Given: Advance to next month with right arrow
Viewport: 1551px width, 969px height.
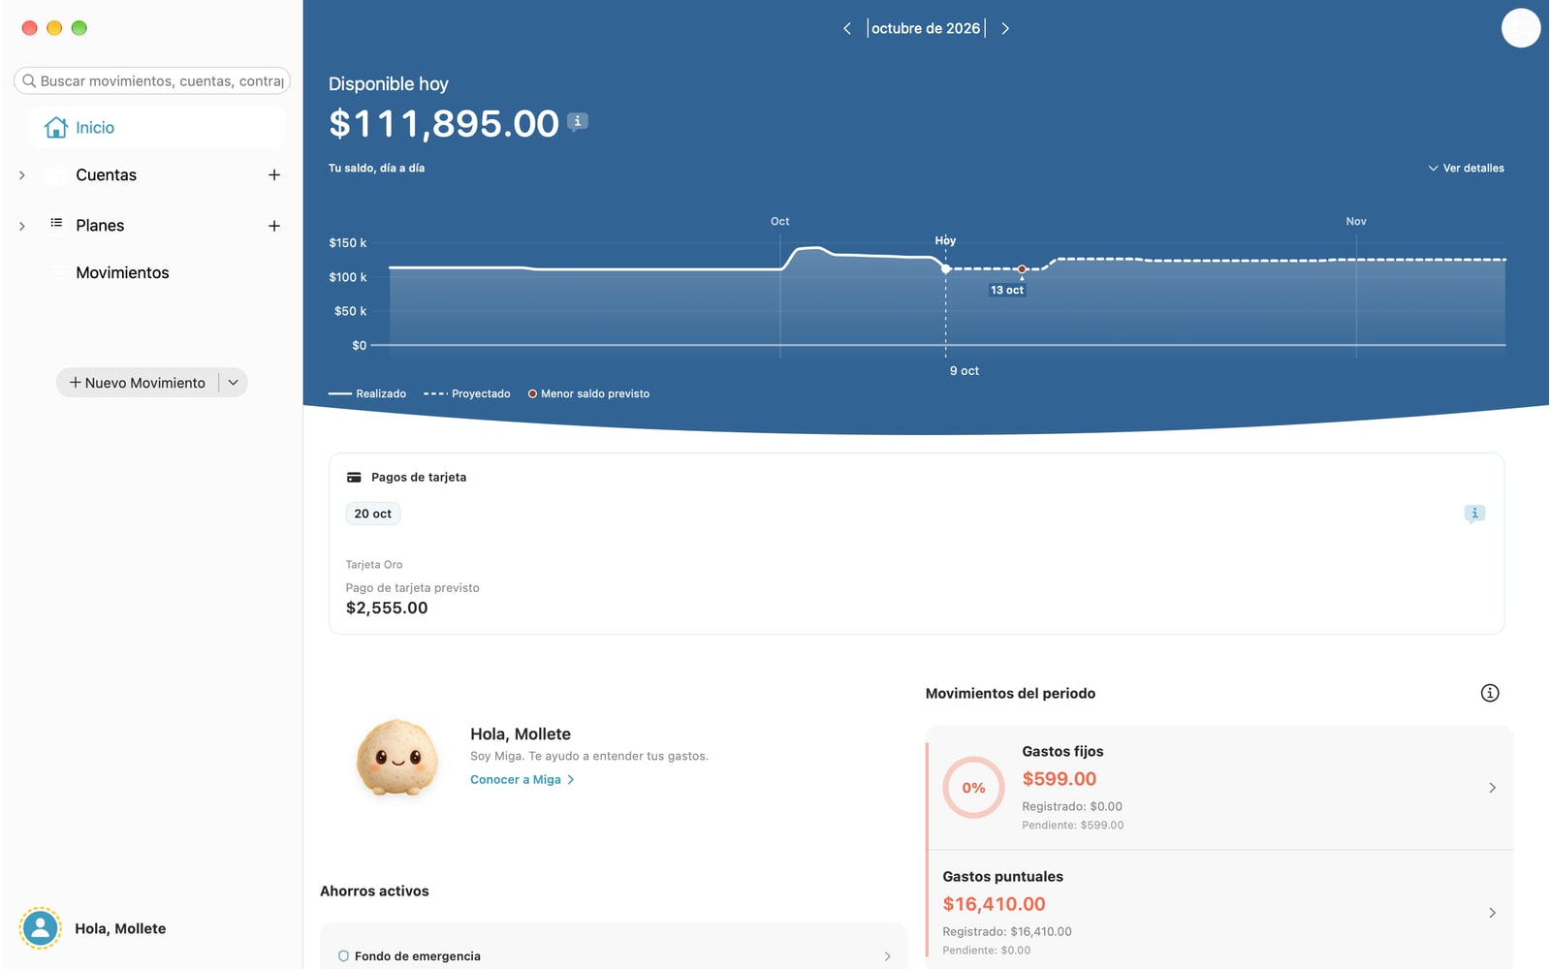Looking at the screenshot, I should [x=1005, y=28].
